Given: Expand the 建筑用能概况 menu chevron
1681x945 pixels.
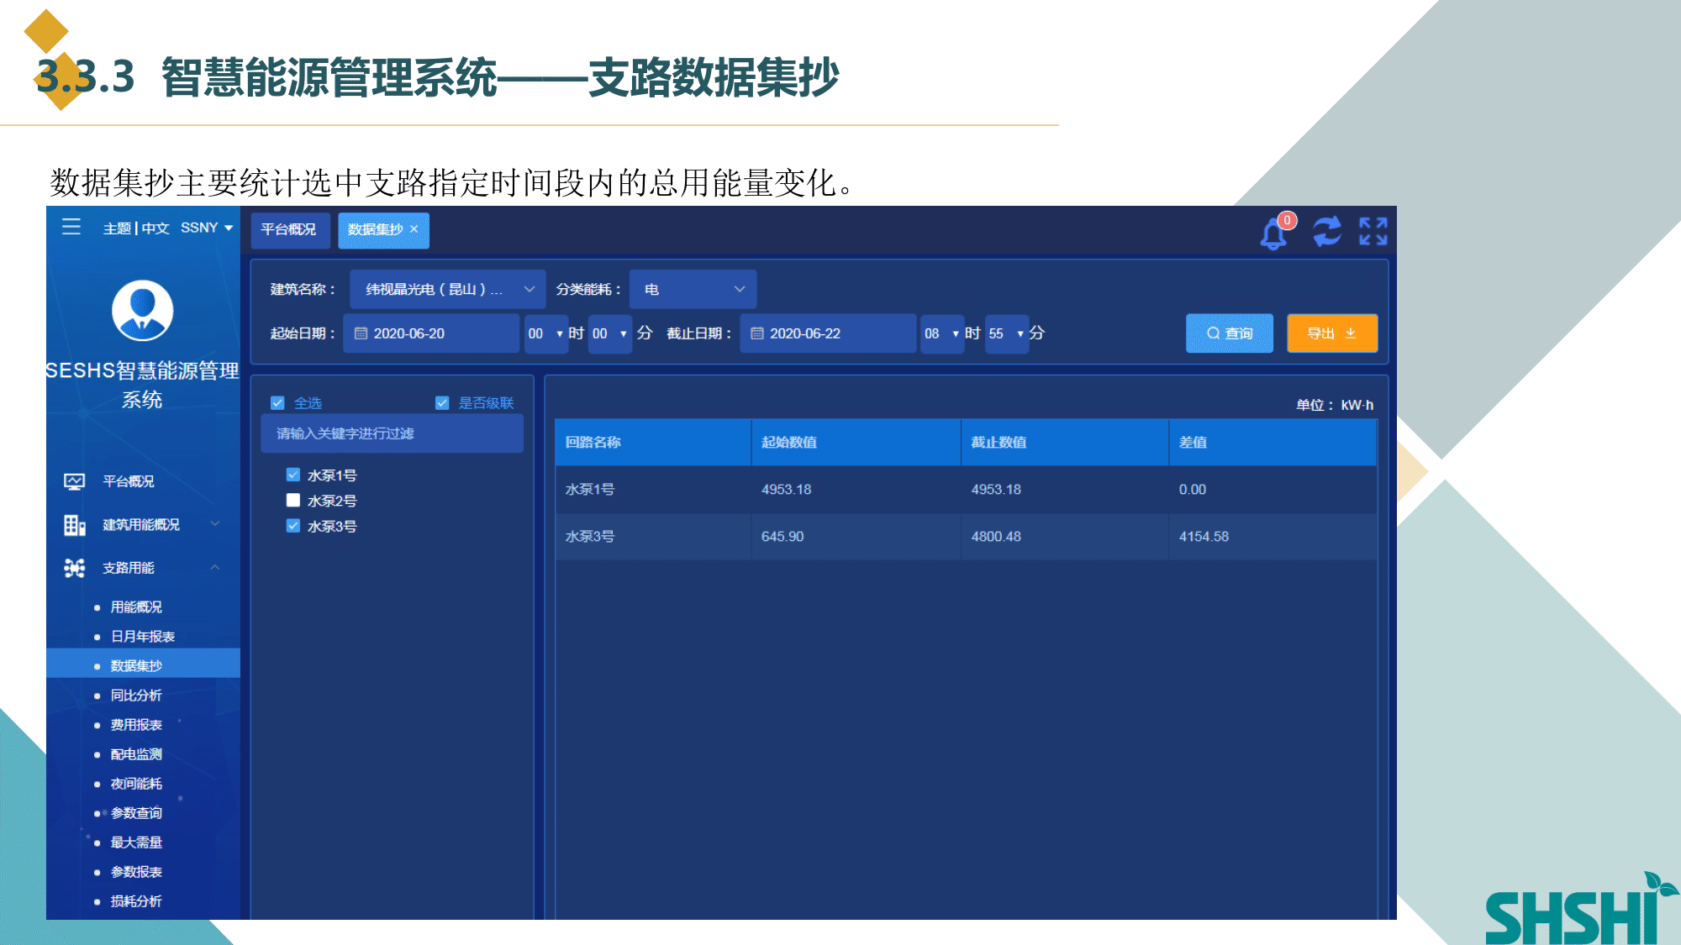Looking at the screenshot, I should pos(215,524).
